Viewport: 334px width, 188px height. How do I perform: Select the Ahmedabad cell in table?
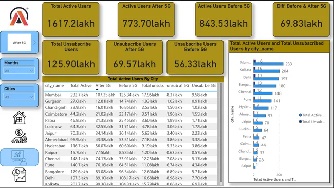pyautogui.click(x=56, y=140)
